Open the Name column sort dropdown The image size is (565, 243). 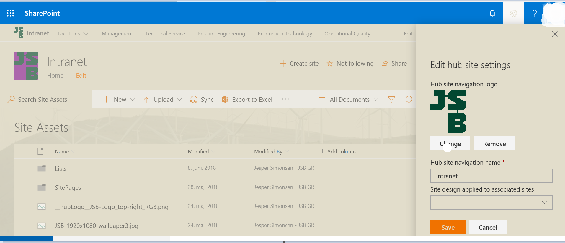pos(73,152)
